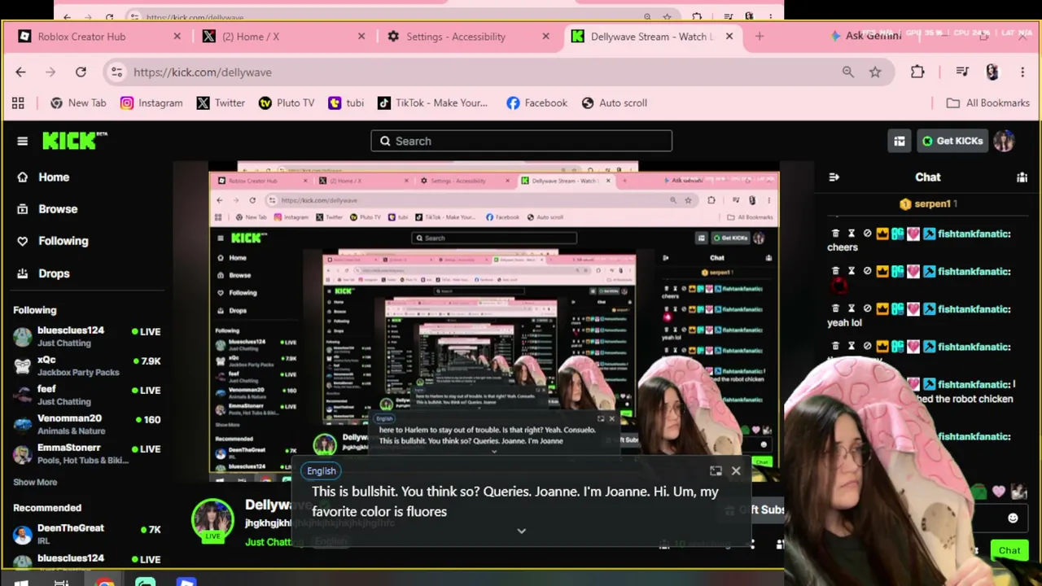This screenshot has width=1042, height=586.
Task: Close the Roblox Creator Hub tab
Action: (177, 37)
